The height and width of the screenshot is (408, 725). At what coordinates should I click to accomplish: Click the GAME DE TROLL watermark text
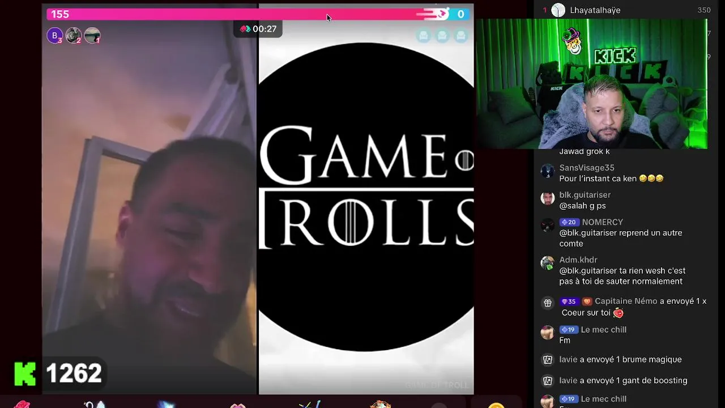(437, 385)
